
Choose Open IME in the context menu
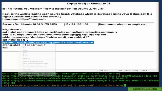(27, 69)
